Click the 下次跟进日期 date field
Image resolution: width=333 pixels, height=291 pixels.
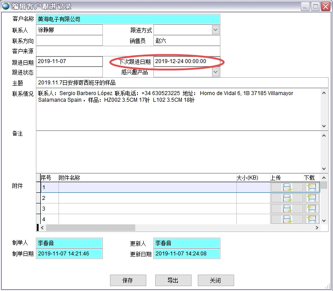(x=186, y=61)
